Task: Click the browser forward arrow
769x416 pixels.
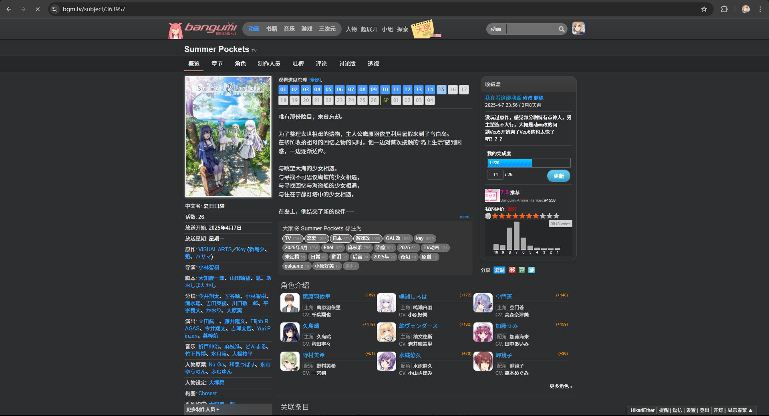Action: tap(23, 9)
